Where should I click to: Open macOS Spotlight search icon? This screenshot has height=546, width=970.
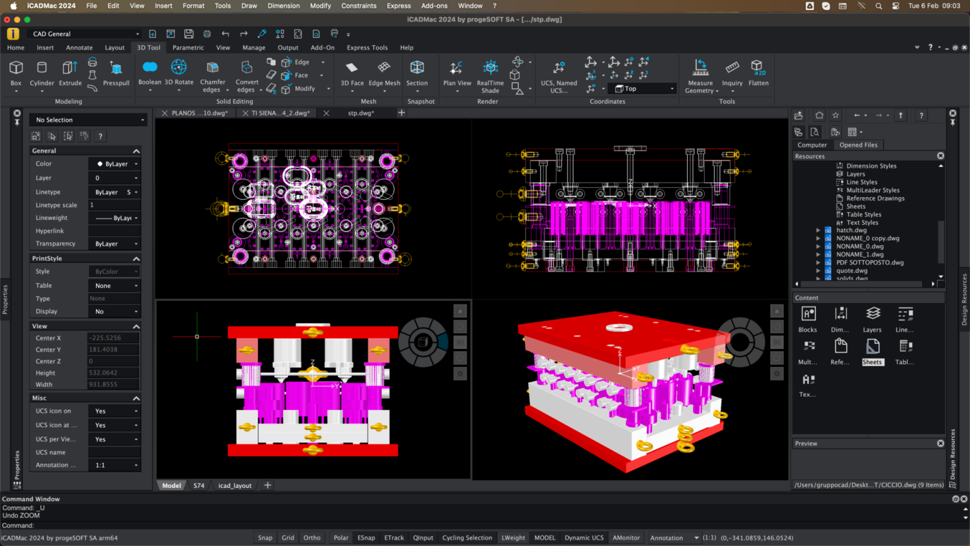878,6
